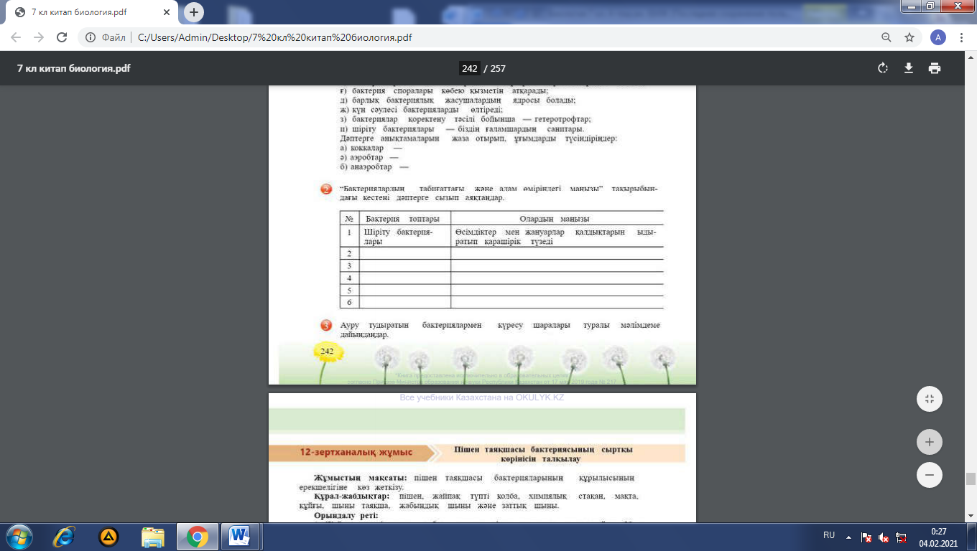Switch to Chrome in the taskbar

pos(198,536)
